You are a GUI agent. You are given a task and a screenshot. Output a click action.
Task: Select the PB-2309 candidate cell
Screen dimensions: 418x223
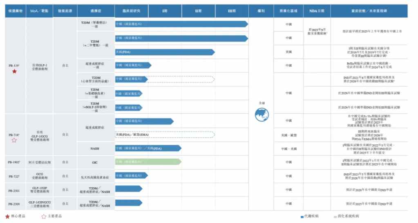coord(14,203)
